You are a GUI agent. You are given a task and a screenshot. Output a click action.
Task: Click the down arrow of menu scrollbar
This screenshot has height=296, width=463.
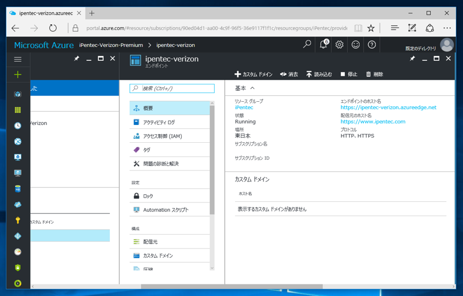[x=212, y=268]
